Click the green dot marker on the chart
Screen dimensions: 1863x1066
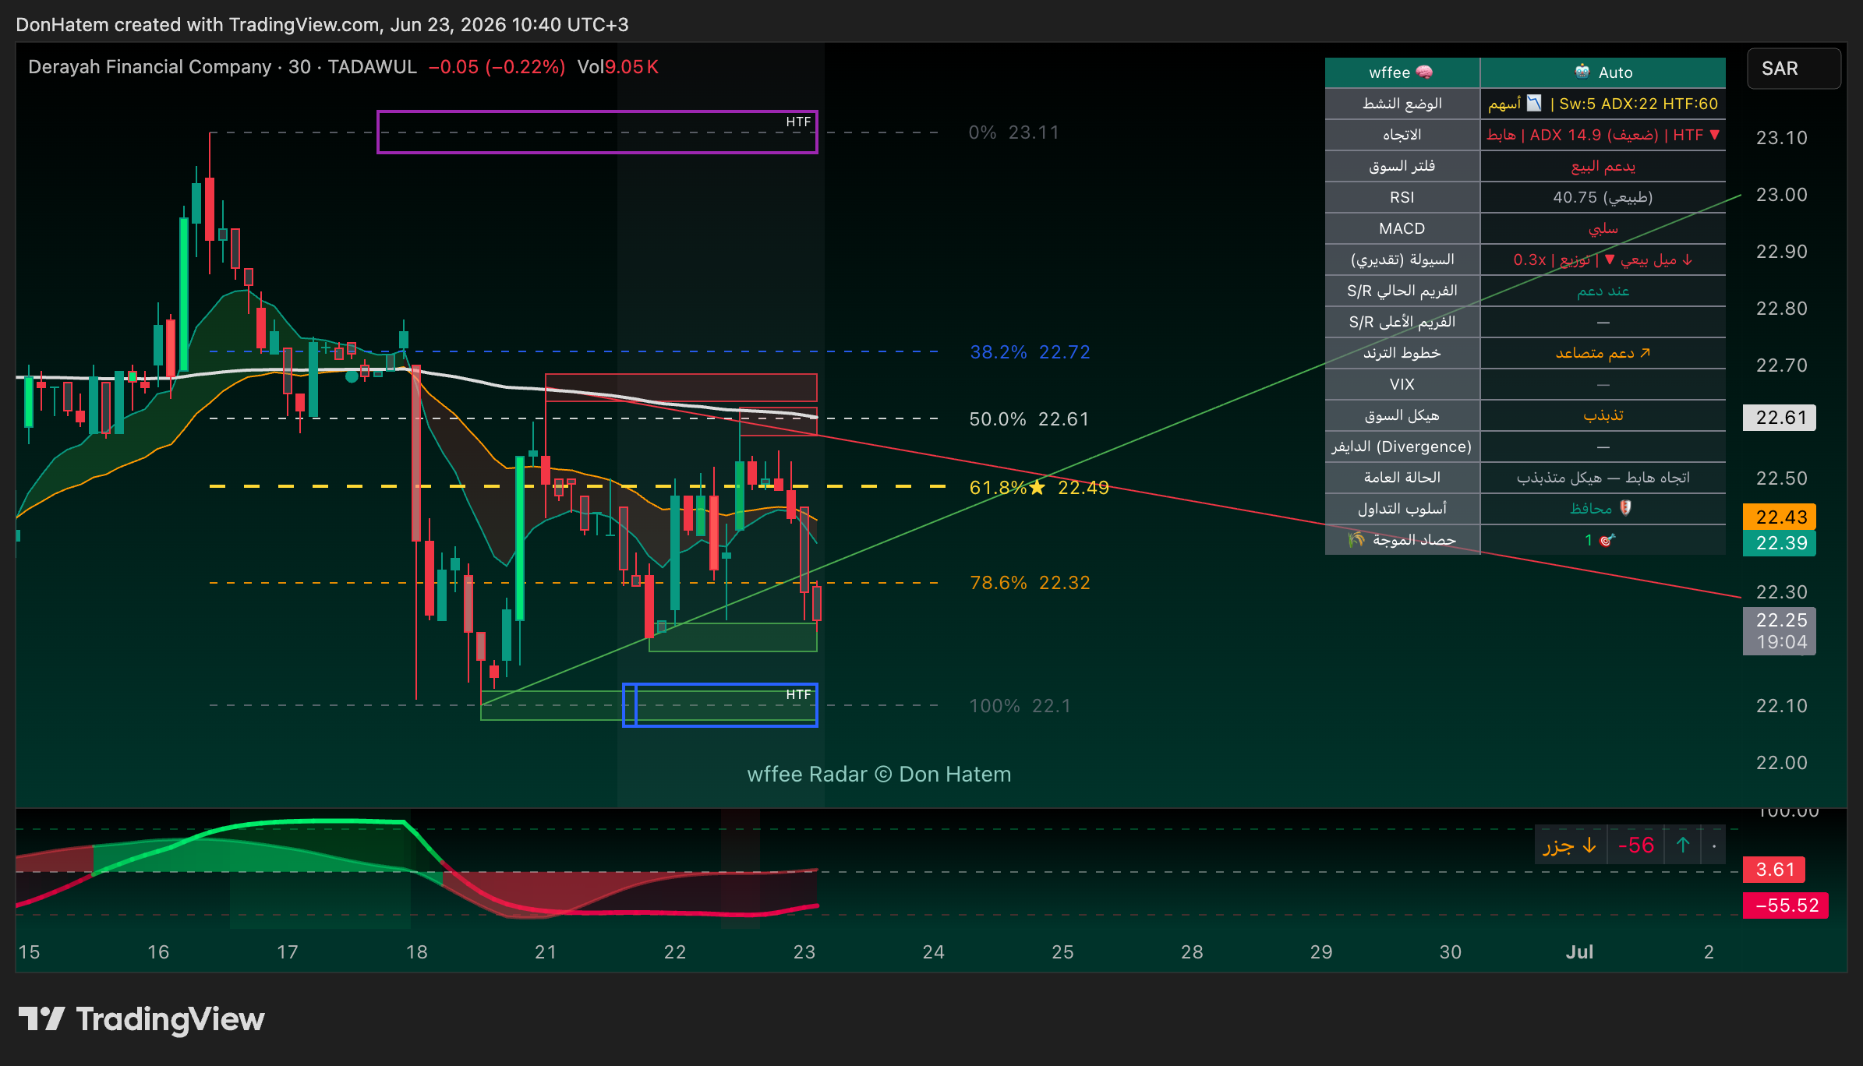(x=352, y=376)
